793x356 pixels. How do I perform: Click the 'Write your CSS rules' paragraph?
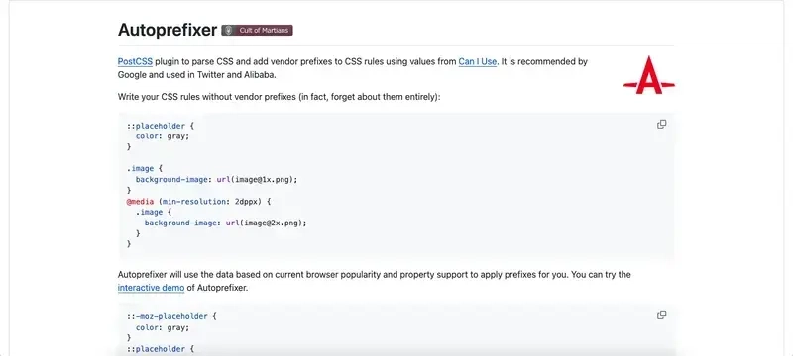pos(280,96)
